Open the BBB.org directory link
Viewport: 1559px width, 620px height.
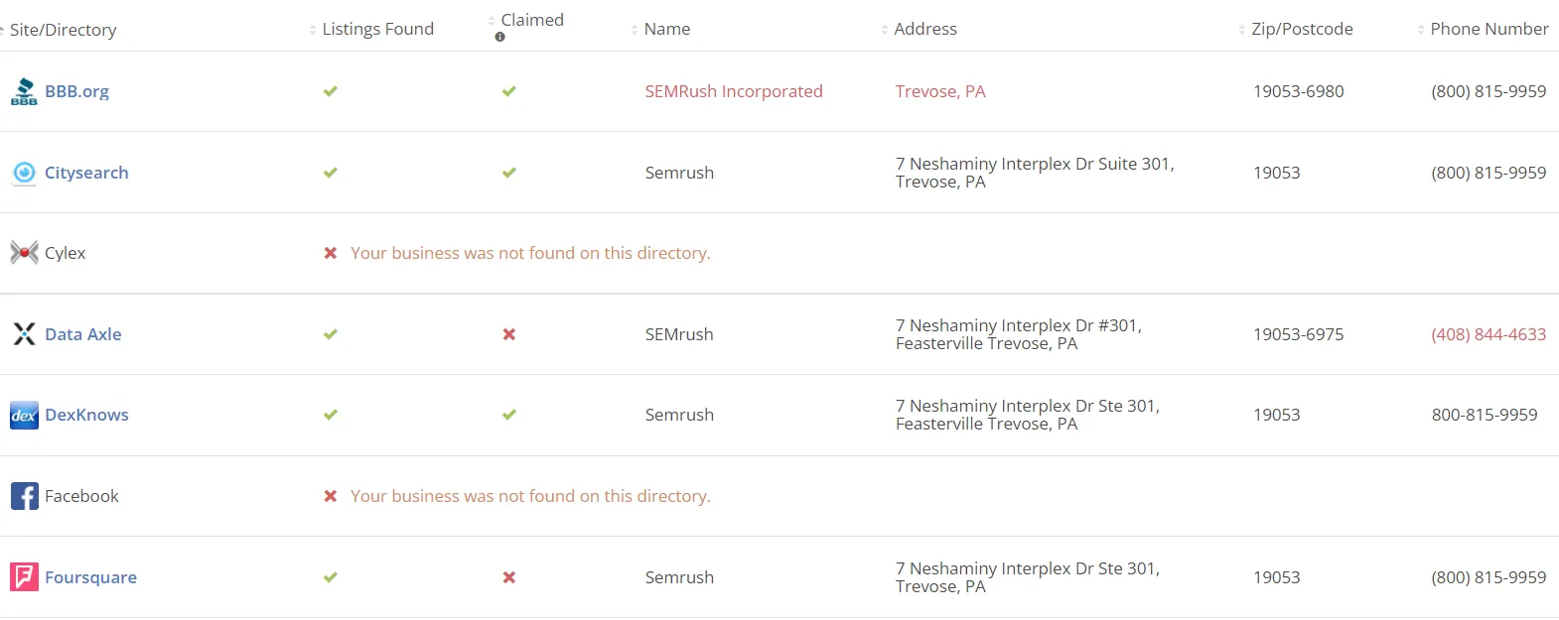(x=76, y=91)
